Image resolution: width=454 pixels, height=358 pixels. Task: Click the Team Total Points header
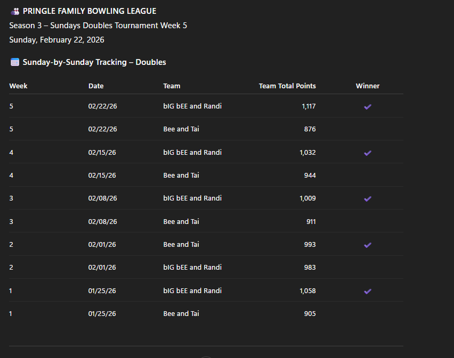(x=287, y=86)
